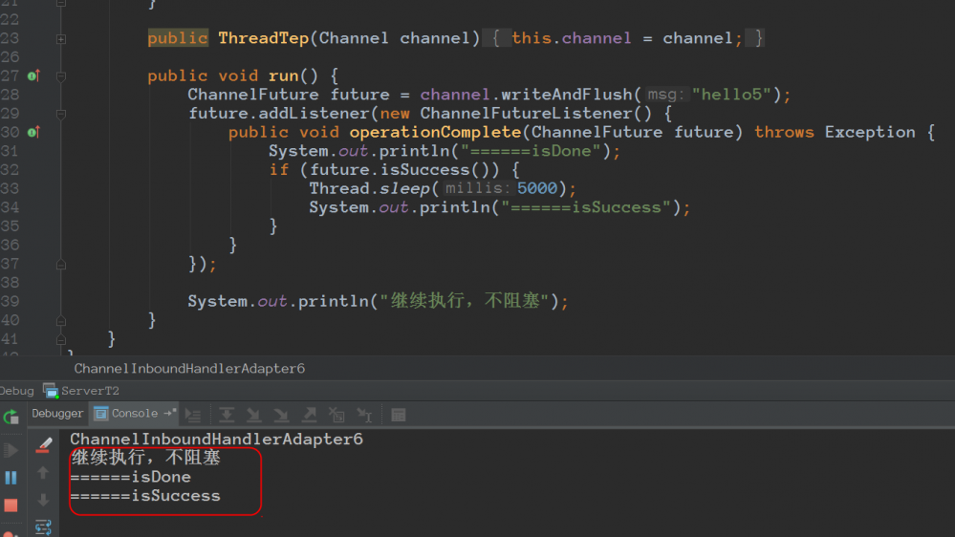The height and width of the screenshot is (537, 955).
Task: Click console line "继续执行，不阻塞"
Action: tap(145, 458)
